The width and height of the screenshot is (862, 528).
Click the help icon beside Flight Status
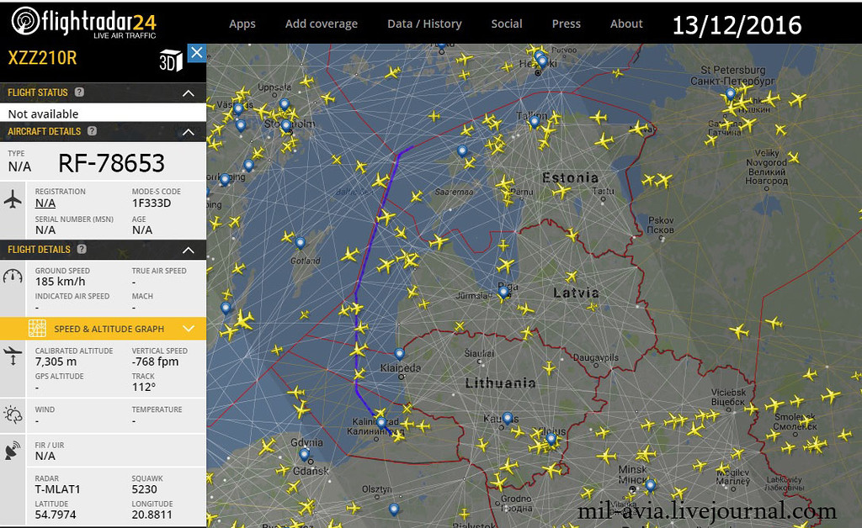tap(79, 92)
